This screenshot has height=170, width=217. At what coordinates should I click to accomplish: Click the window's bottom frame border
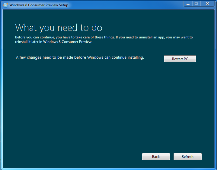pos(109,168)
